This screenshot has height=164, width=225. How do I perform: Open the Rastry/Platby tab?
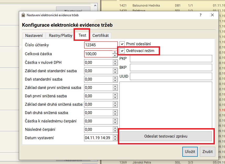[61, 36]
